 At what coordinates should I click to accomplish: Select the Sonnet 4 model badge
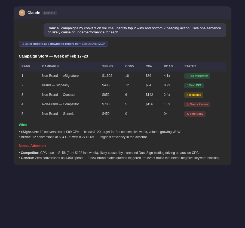pos(49,13)
